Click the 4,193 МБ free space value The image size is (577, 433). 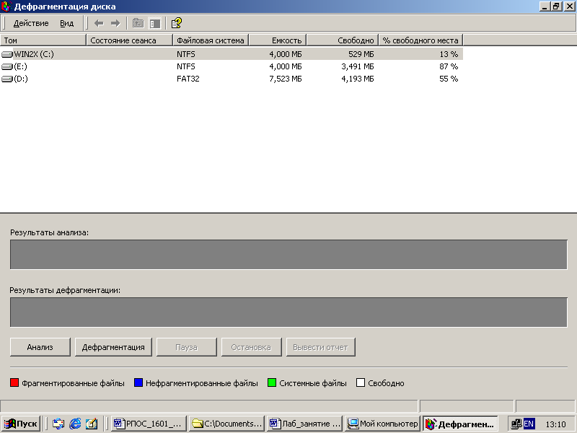tap(357, 79)
